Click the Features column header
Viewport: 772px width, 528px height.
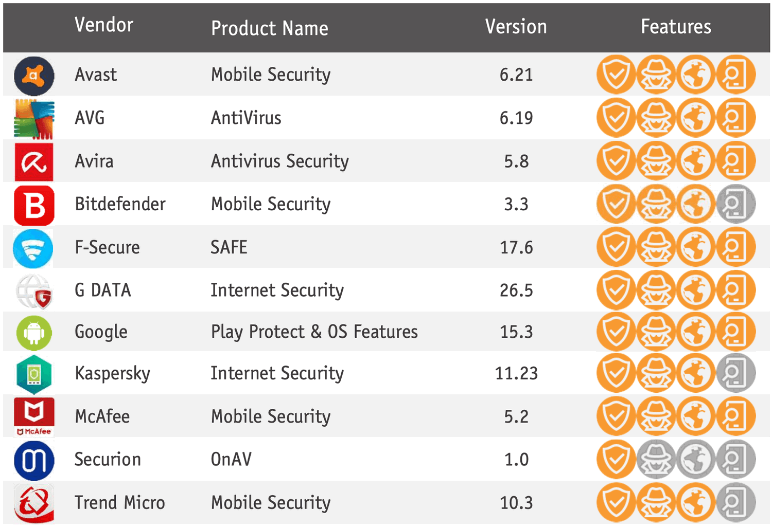coord(676,27)
